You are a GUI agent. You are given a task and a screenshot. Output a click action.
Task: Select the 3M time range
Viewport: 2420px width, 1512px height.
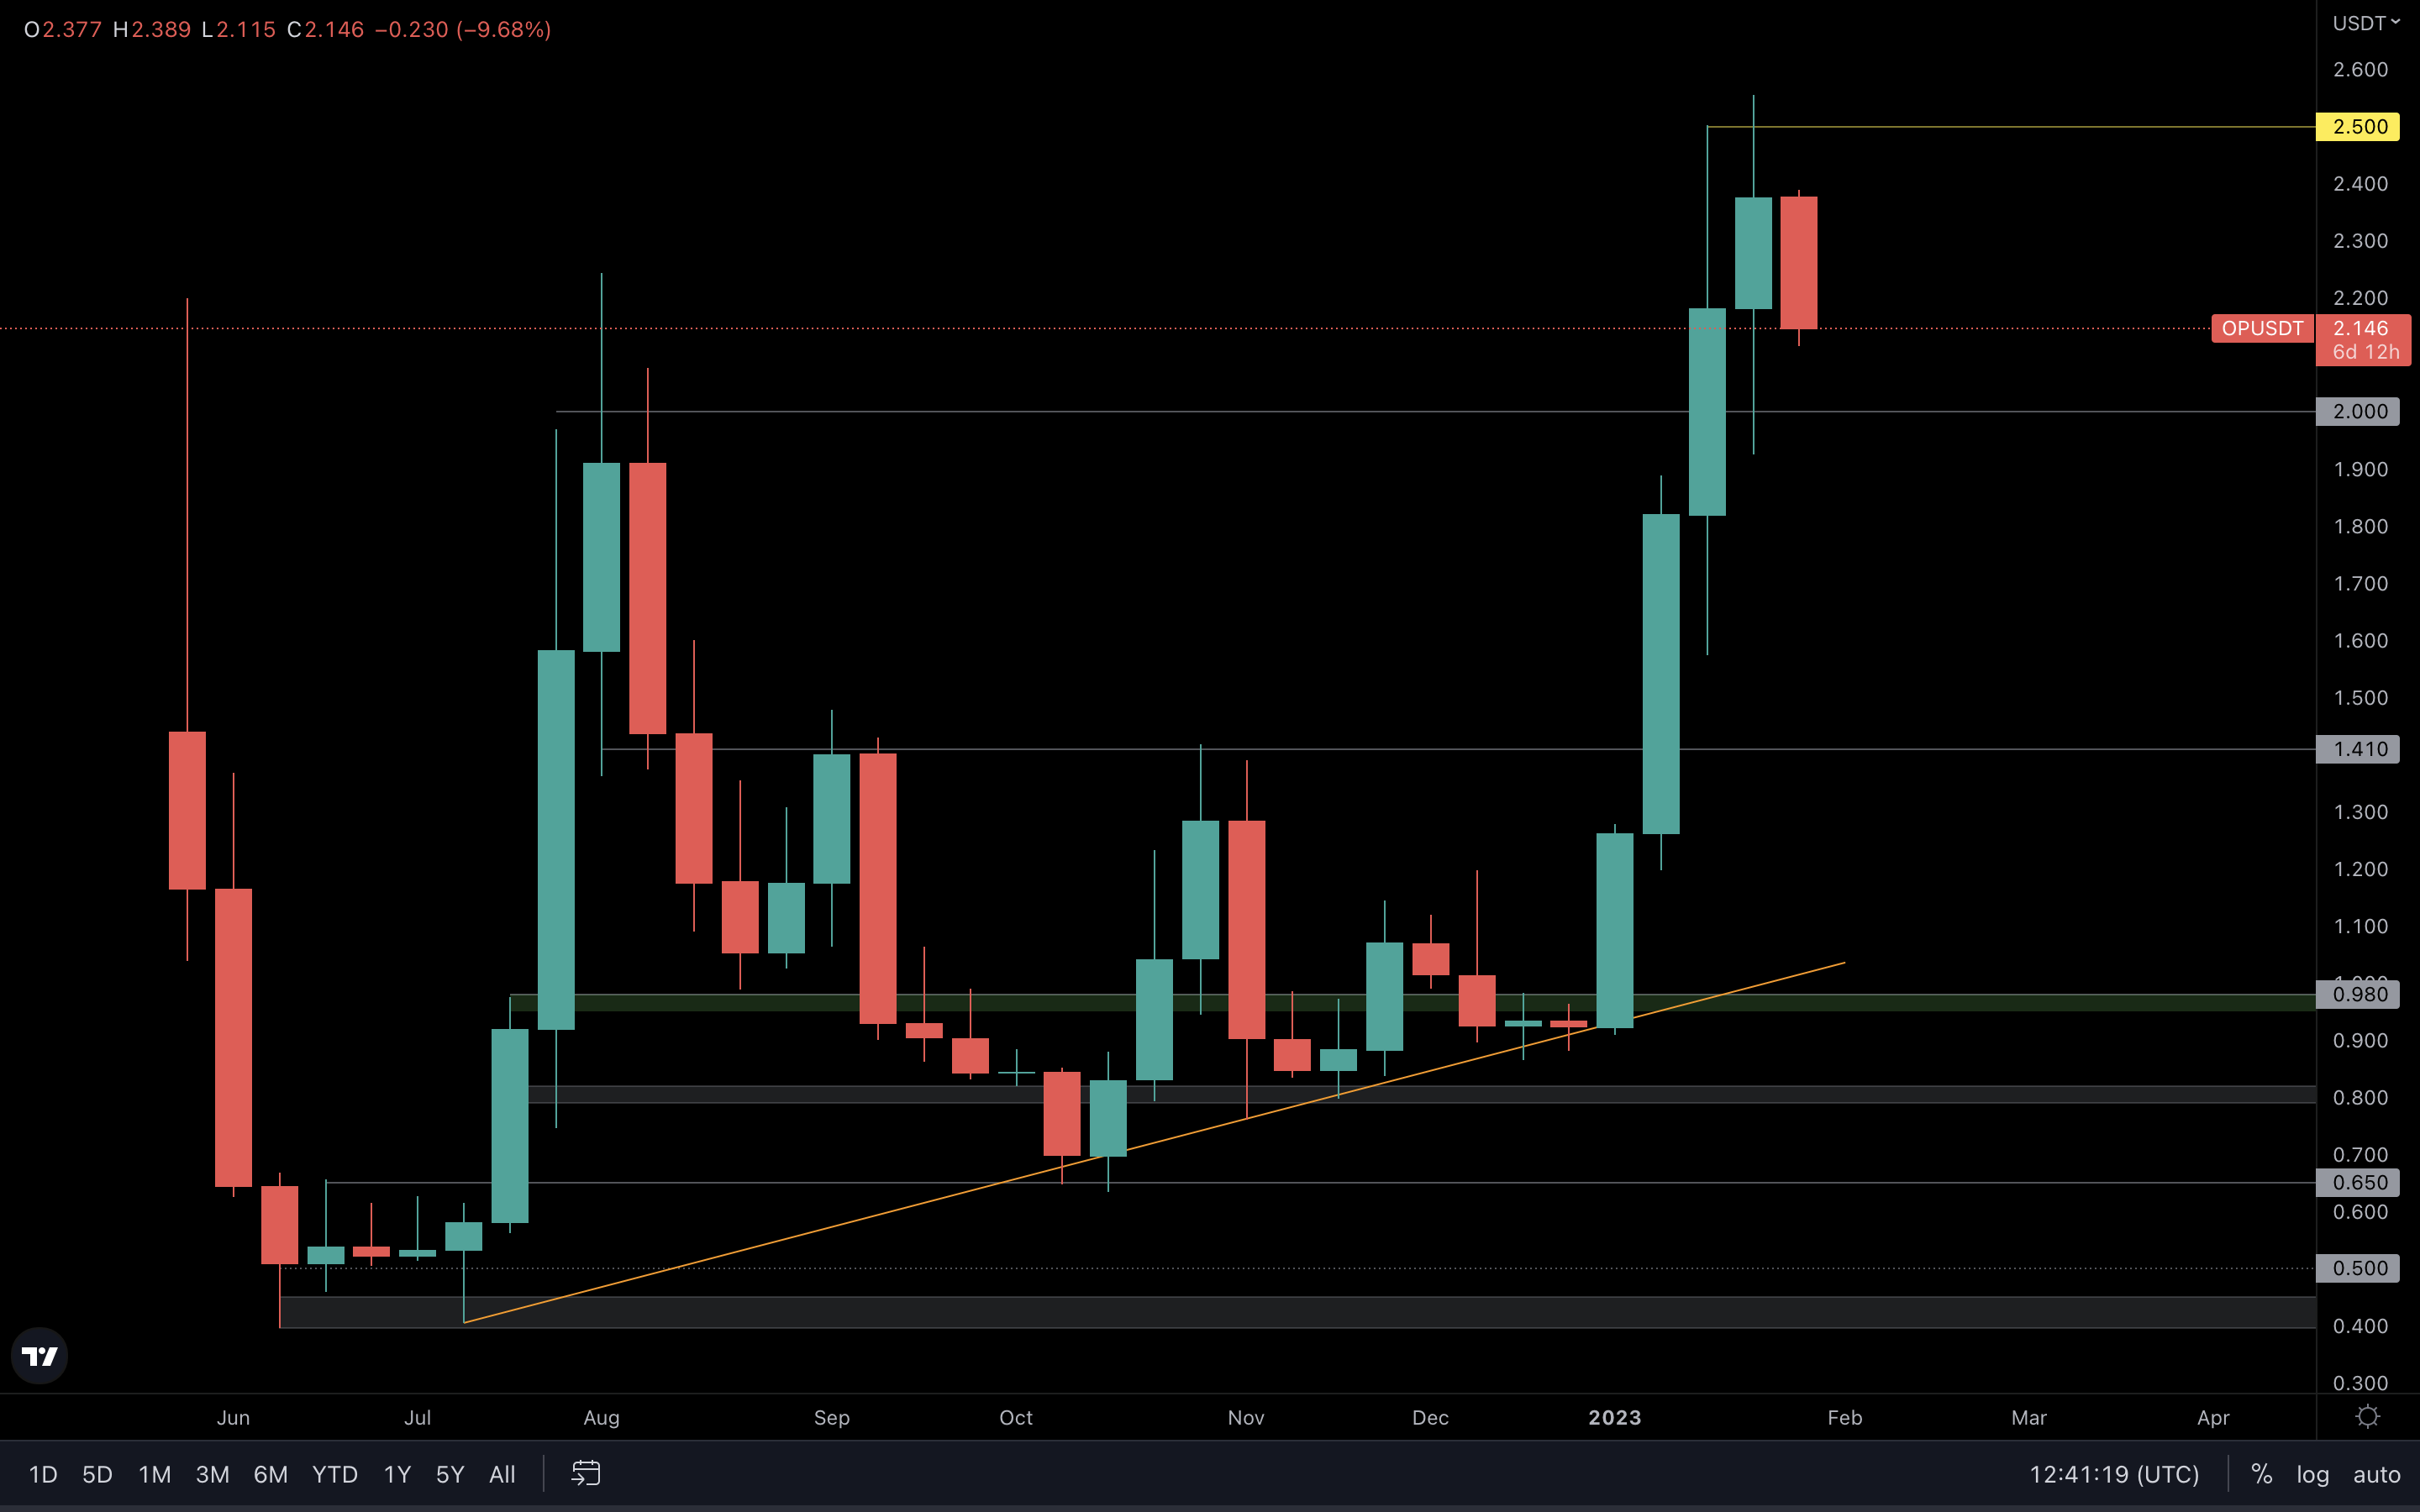tap(212, 1474)
